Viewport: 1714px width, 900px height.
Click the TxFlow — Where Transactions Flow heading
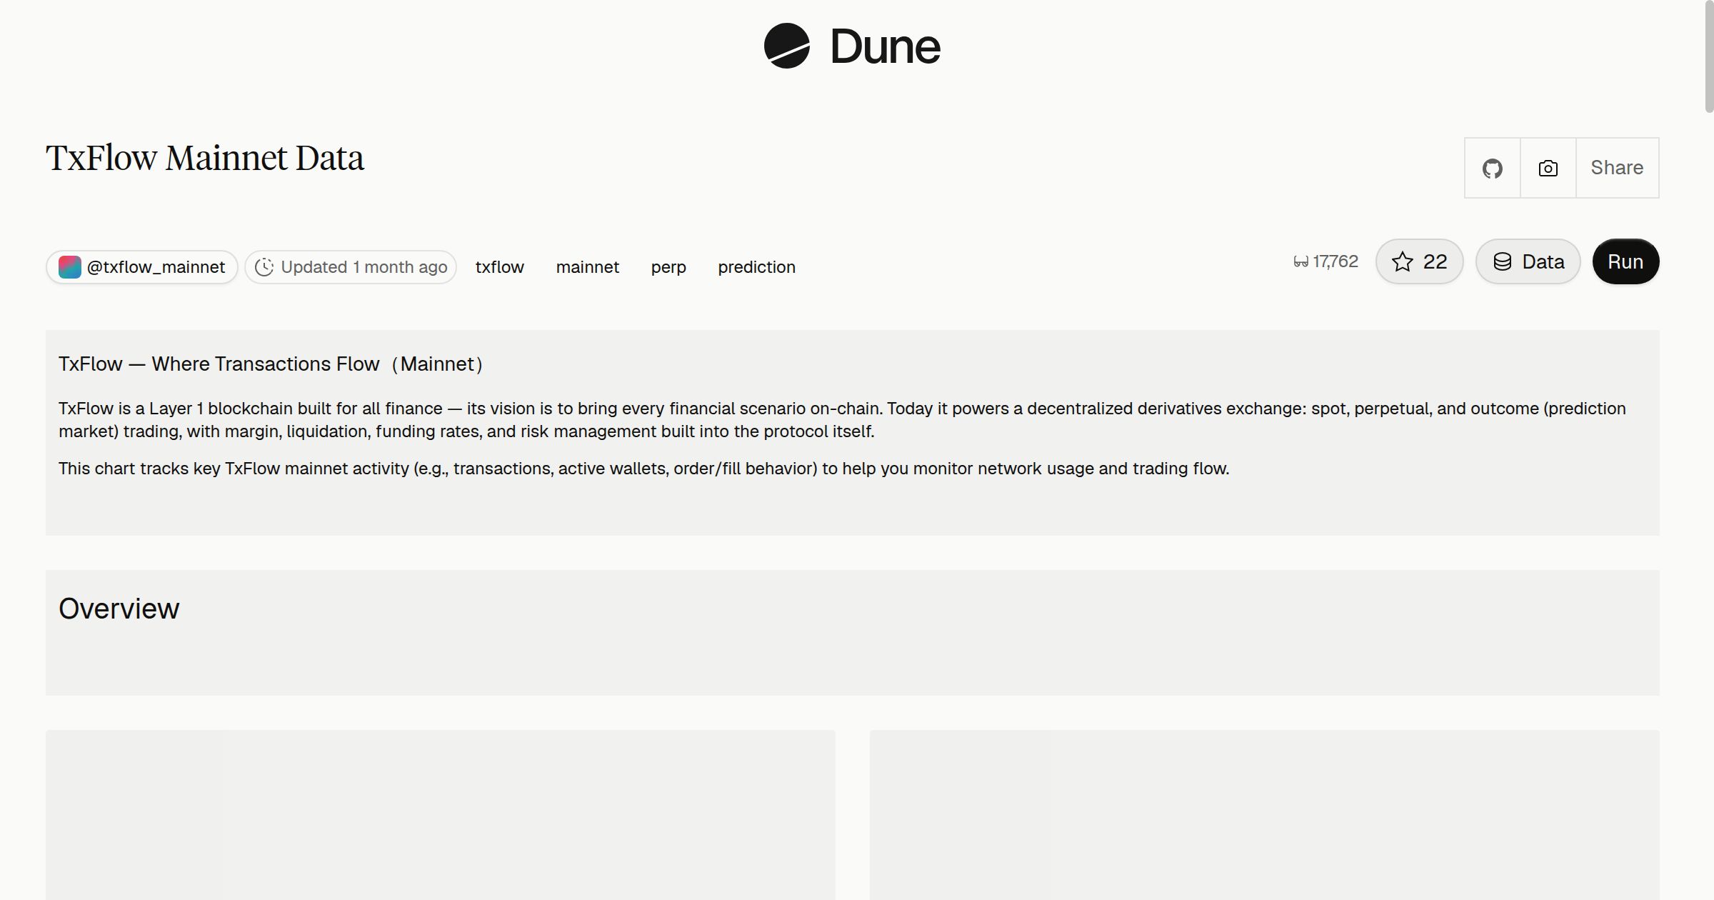coord(271,364)
